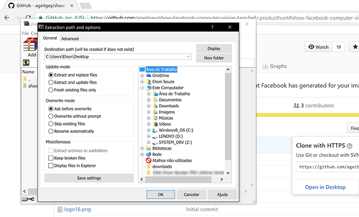Click the Ajuda help button
The width and height of the screenshot is (359, 217).
(222, 195)
